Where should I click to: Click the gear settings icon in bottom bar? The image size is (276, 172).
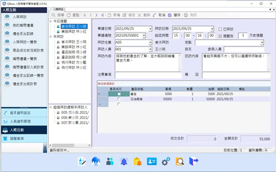click(166, 161)
